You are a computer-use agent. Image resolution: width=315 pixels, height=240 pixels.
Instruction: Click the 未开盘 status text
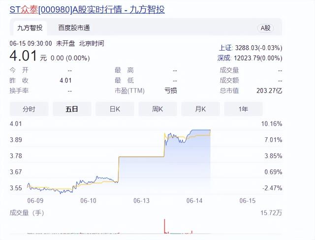pos(65,43)
